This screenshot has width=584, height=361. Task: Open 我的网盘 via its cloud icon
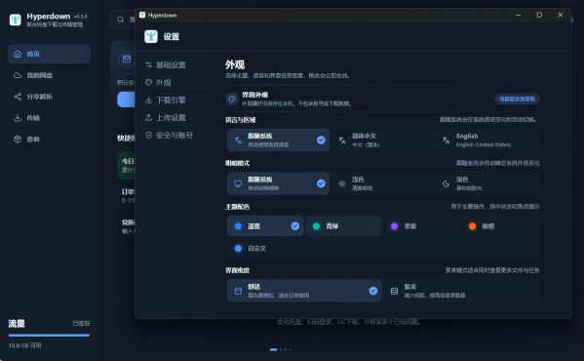(x=18, y=75)
